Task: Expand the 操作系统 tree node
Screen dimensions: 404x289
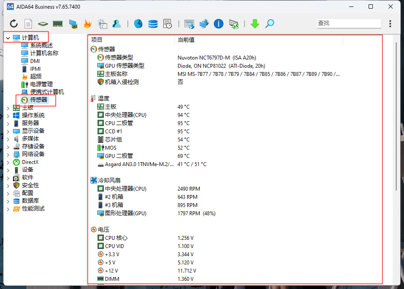Action: [x=8, y=116]
